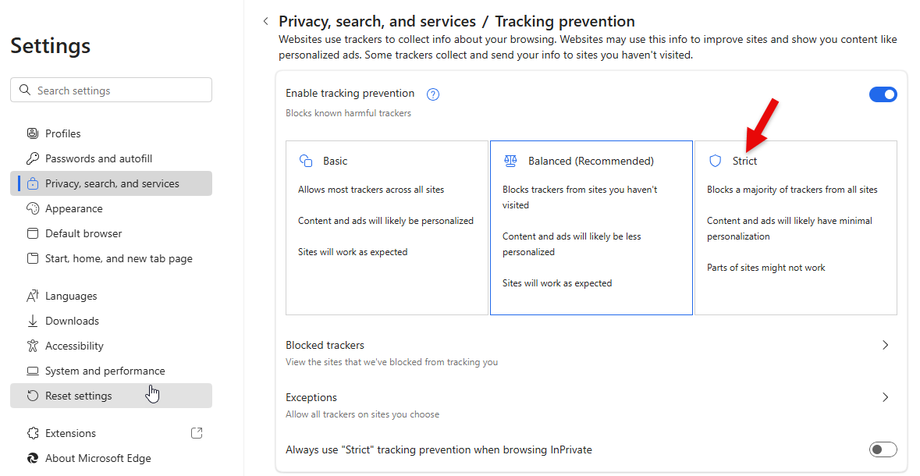Click the lock icon for Privacy, search, and services

pyautogui.click(x=33, y=183)
